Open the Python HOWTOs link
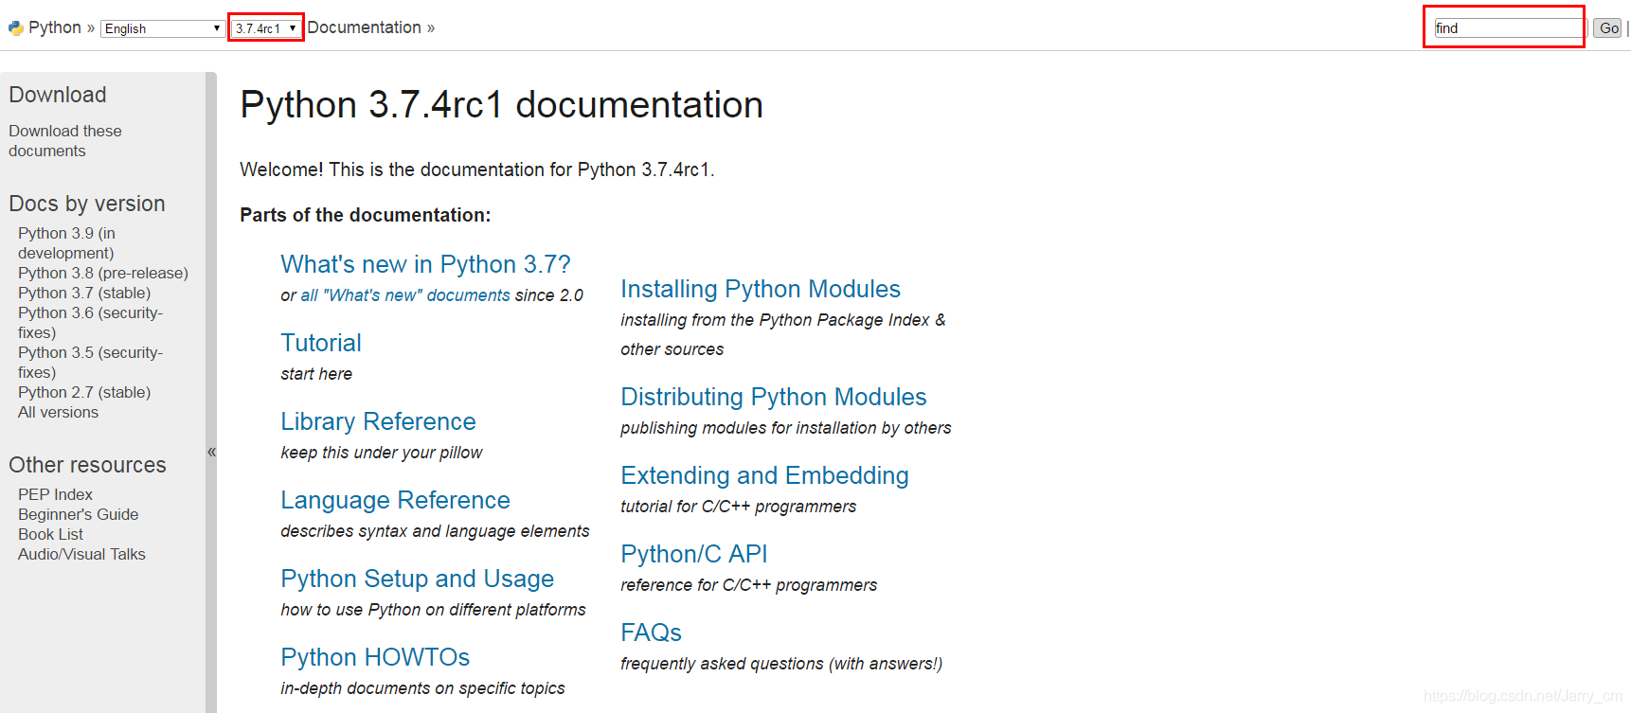The width and height of the screenshot is (1631, 713). pyautogui.click(x=375, y=657)
